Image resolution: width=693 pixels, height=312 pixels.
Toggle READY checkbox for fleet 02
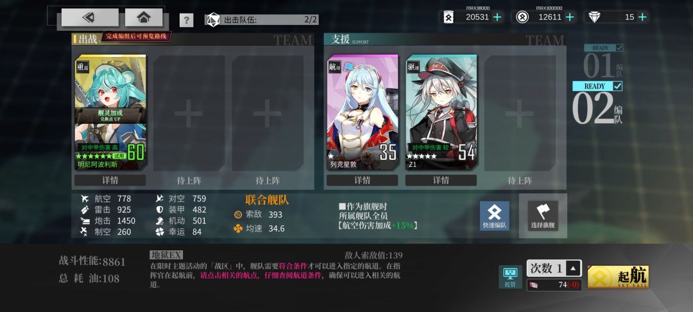tap(617, 86)
